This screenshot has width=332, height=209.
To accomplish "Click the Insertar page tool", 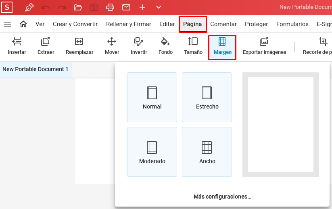I will tap(17, 46).
